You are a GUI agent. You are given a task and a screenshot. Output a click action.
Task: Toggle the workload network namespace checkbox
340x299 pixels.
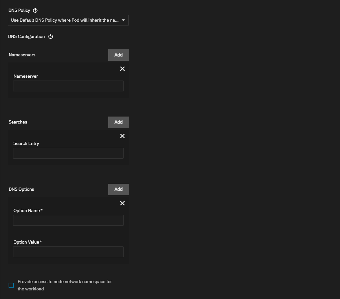point(11,285)
